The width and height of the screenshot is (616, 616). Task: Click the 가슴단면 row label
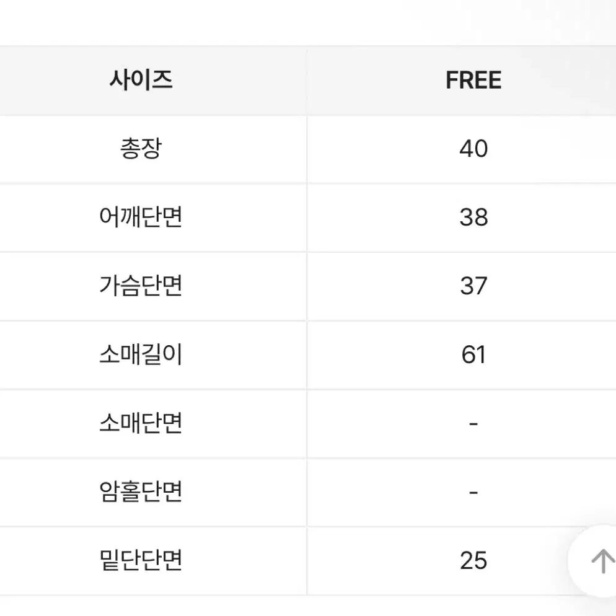tap(141, 286)
